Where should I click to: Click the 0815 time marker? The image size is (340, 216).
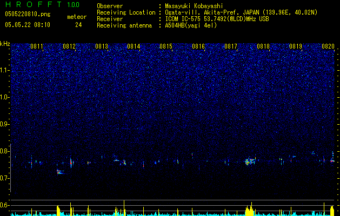[166, 46]
